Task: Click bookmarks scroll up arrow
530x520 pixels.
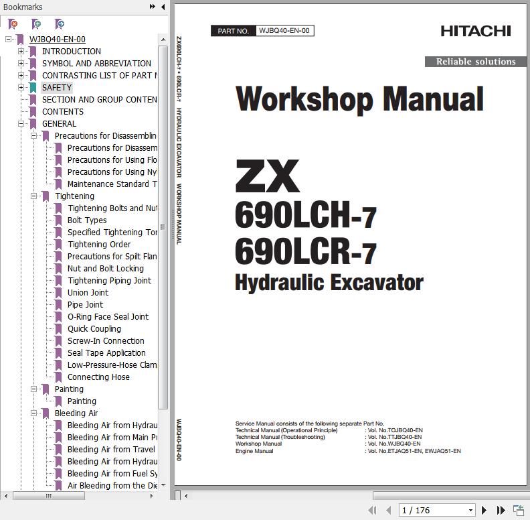Action: 163,40
